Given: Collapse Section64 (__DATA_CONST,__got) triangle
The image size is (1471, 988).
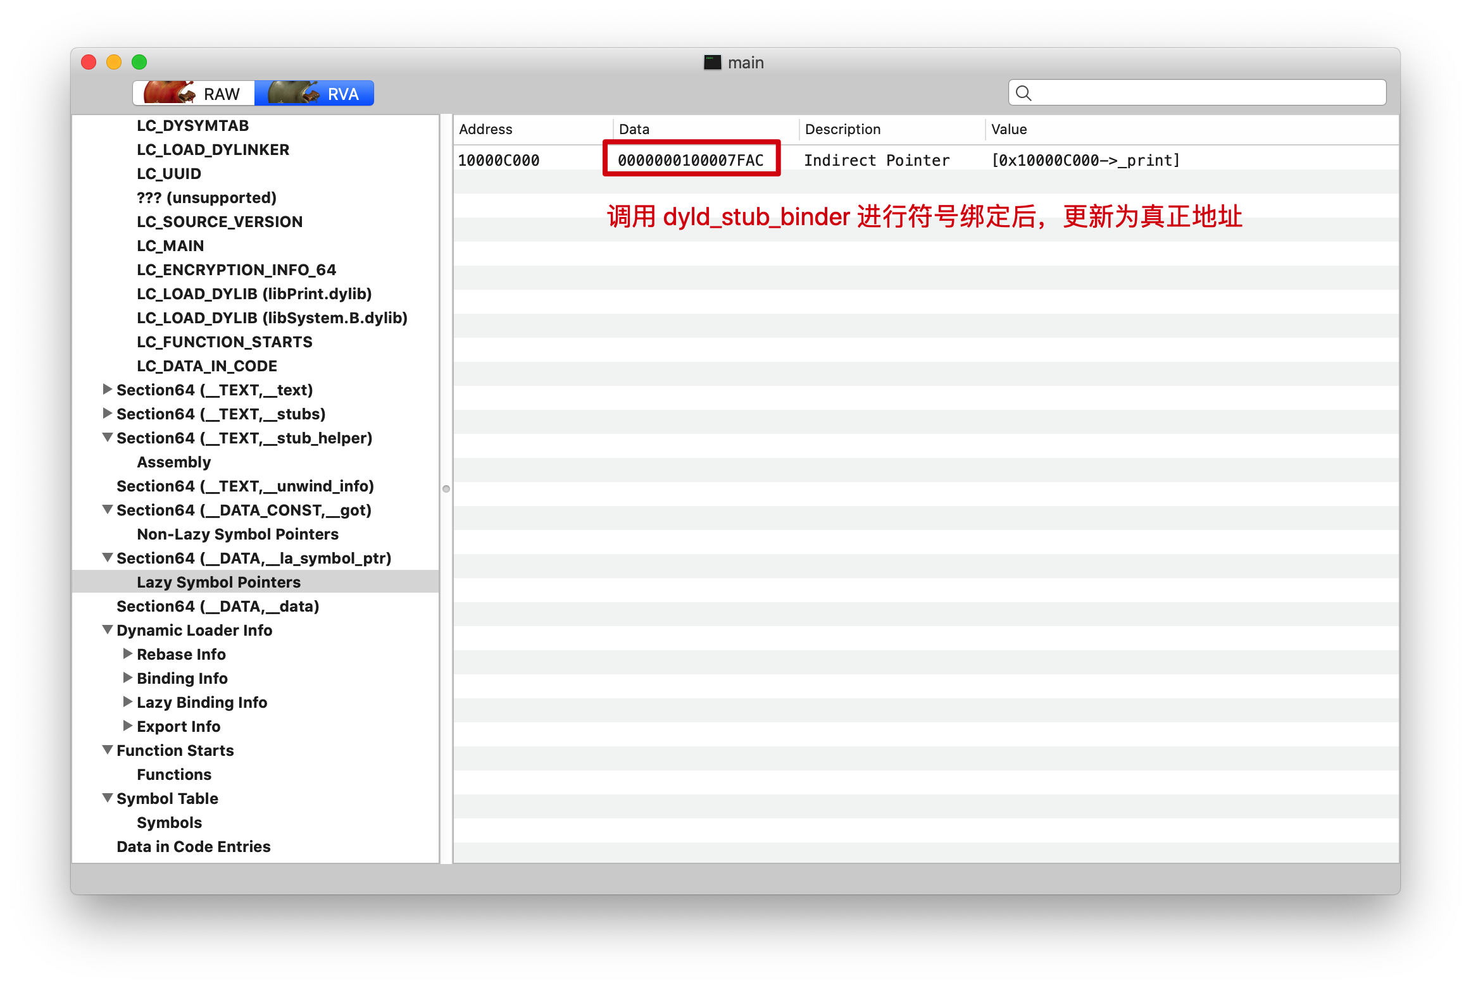Looking at the screenshot, I should point(108,509).
